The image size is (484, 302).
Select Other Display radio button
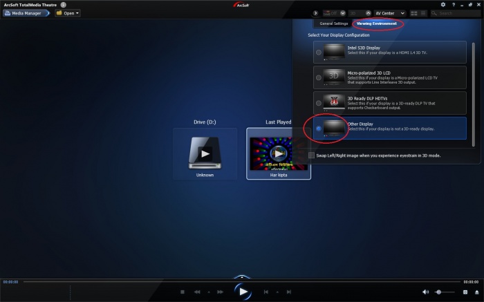319,129
